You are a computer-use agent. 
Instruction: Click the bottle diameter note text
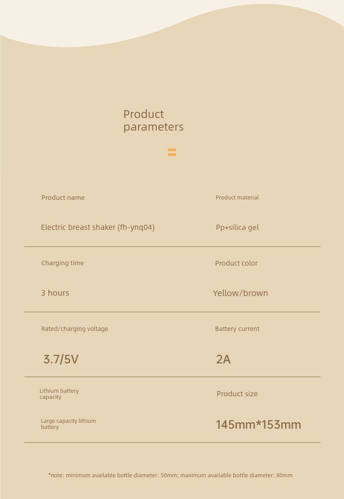click(x=170, y=475)
